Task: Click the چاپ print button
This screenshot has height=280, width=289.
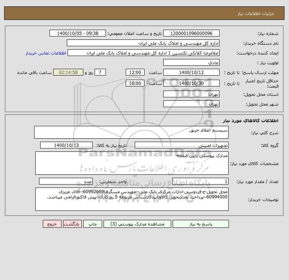Action: 93,224
